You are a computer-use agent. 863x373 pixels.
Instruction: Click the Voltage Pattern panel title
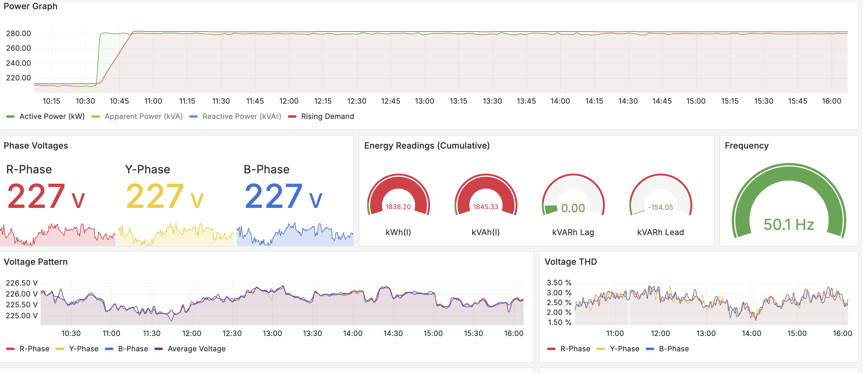point(36,262)
